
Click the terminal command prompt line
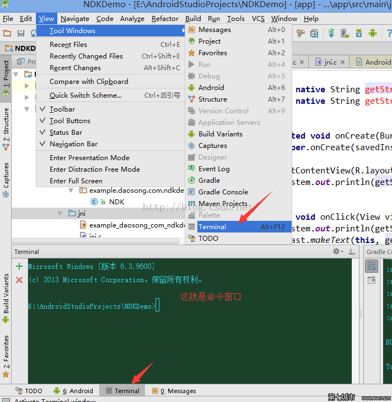click(94, 306)
